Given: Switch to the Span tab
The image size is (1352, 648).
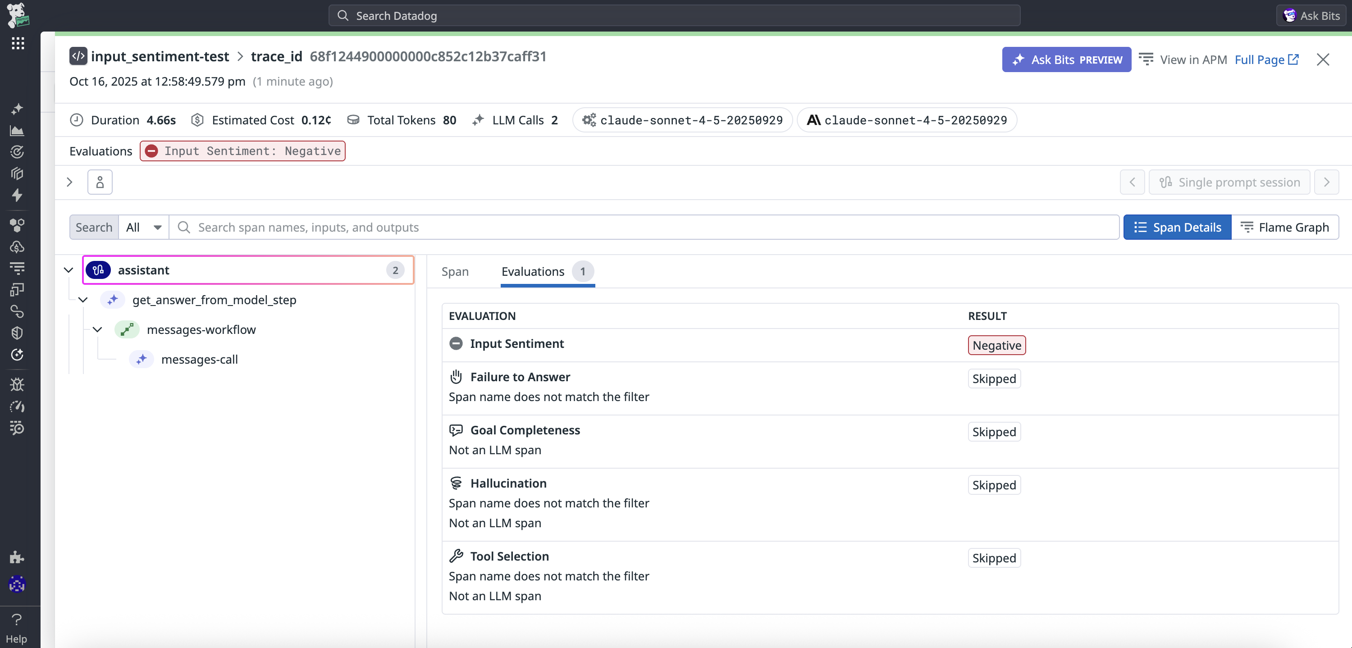Looking at the screenshot, I should [455, 271].
